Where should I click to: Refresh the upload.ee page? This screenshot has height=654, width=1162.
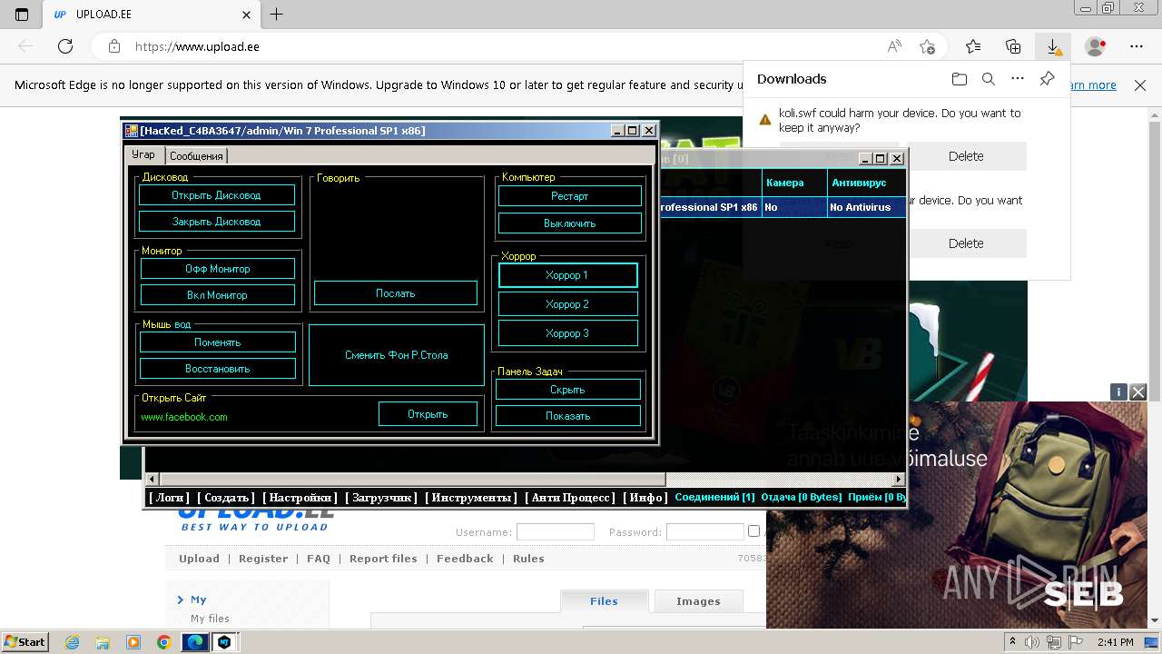(65, 46)
